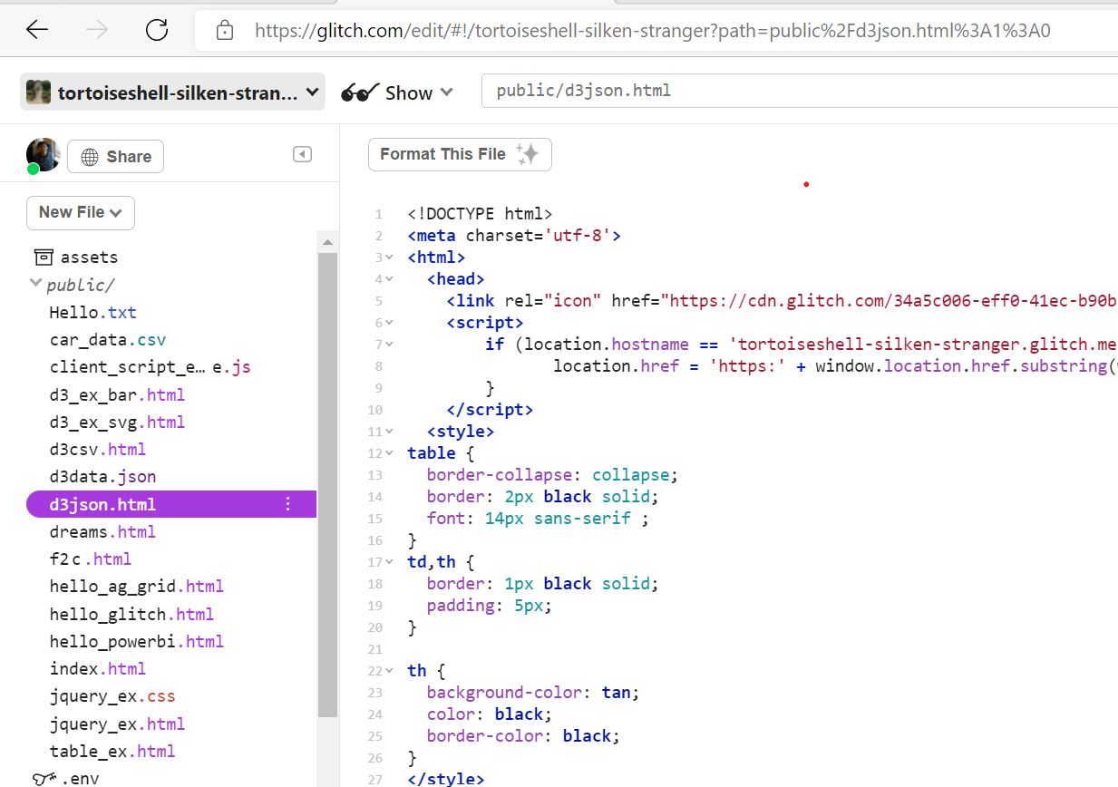Image resolution: width=1118 pixels, height=787 pixels.
Task: Click the file list scrollbar thumb
Action: [327, 485]
